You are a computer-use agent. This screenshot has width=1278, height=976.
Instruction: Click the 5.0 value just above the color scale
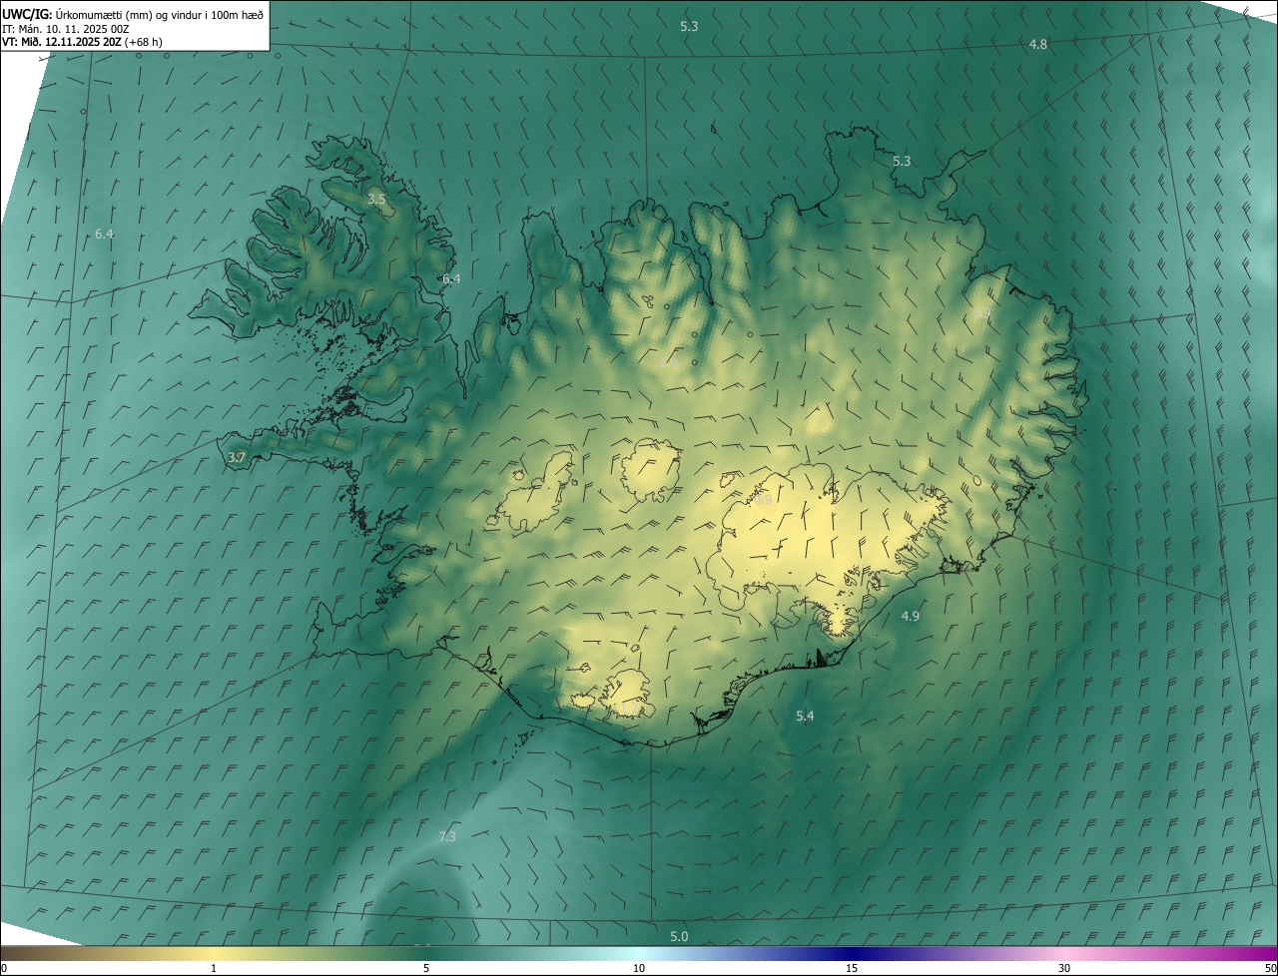coord(679,936)
